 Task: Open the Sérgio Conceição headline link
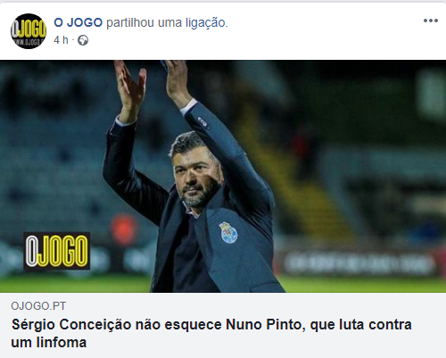(211, 333)
